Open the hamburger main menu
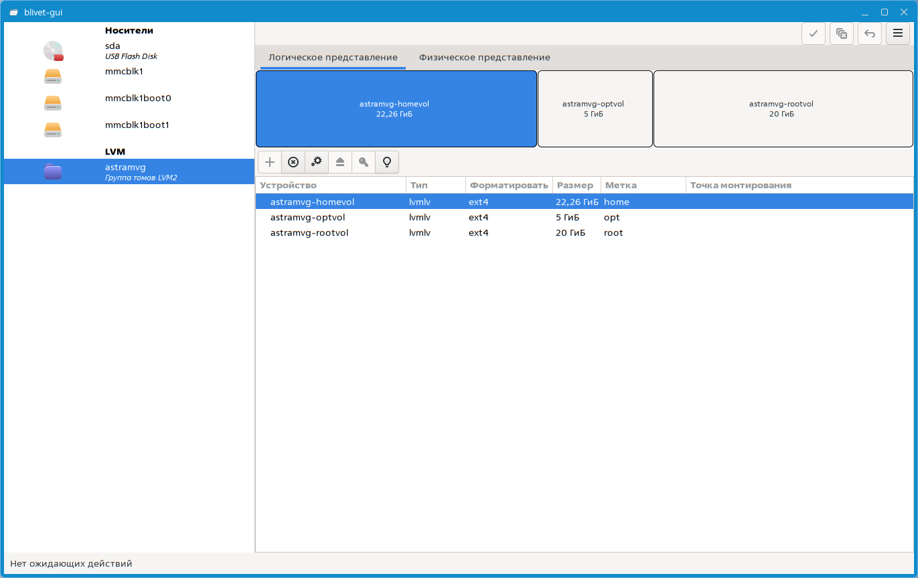Screen dimensions: 918x578 [x=898, y=33]
